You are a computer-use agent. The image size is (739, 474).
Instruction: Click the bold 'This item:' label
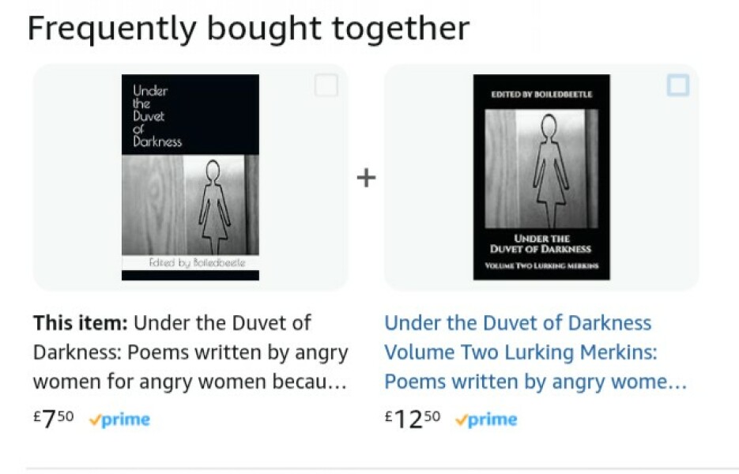pos(80,323)
